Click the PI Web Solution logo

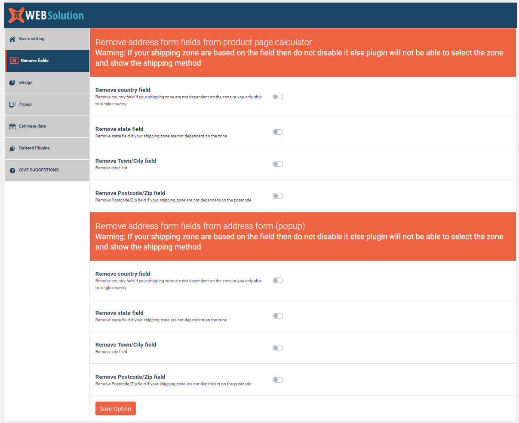[46, 15]
